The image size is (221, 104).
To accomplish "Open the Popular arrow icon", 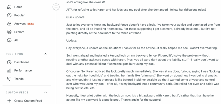I will tap(9, 15).
